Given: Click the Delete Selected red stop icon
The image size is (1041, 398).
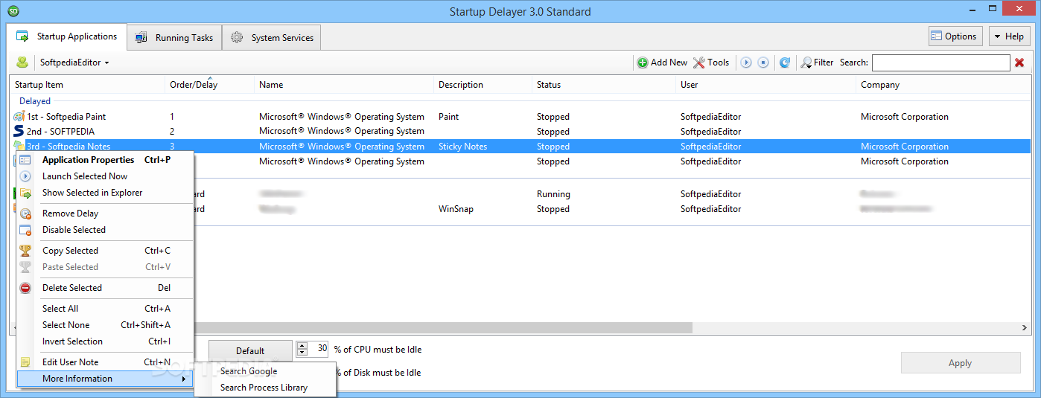Looking at the screenshot, I should pyautogui.click(x=25, y=288).
